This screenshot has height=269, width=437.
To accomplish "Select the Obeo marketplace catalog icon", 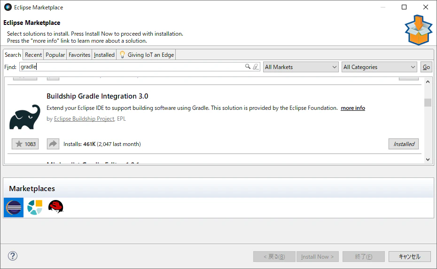I will 35,208.
